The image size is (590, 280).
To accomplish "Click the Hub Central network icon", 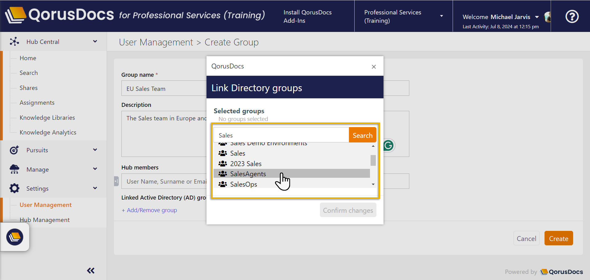I will coord(14,41).
